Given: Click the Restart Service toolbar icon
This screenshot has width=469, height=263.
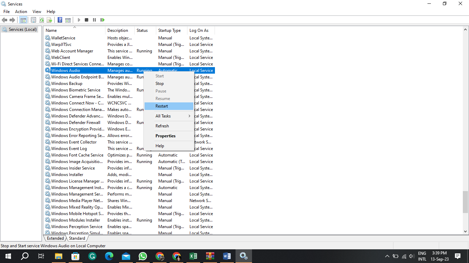Looking at the screenshot, I should tap(102, 20).
